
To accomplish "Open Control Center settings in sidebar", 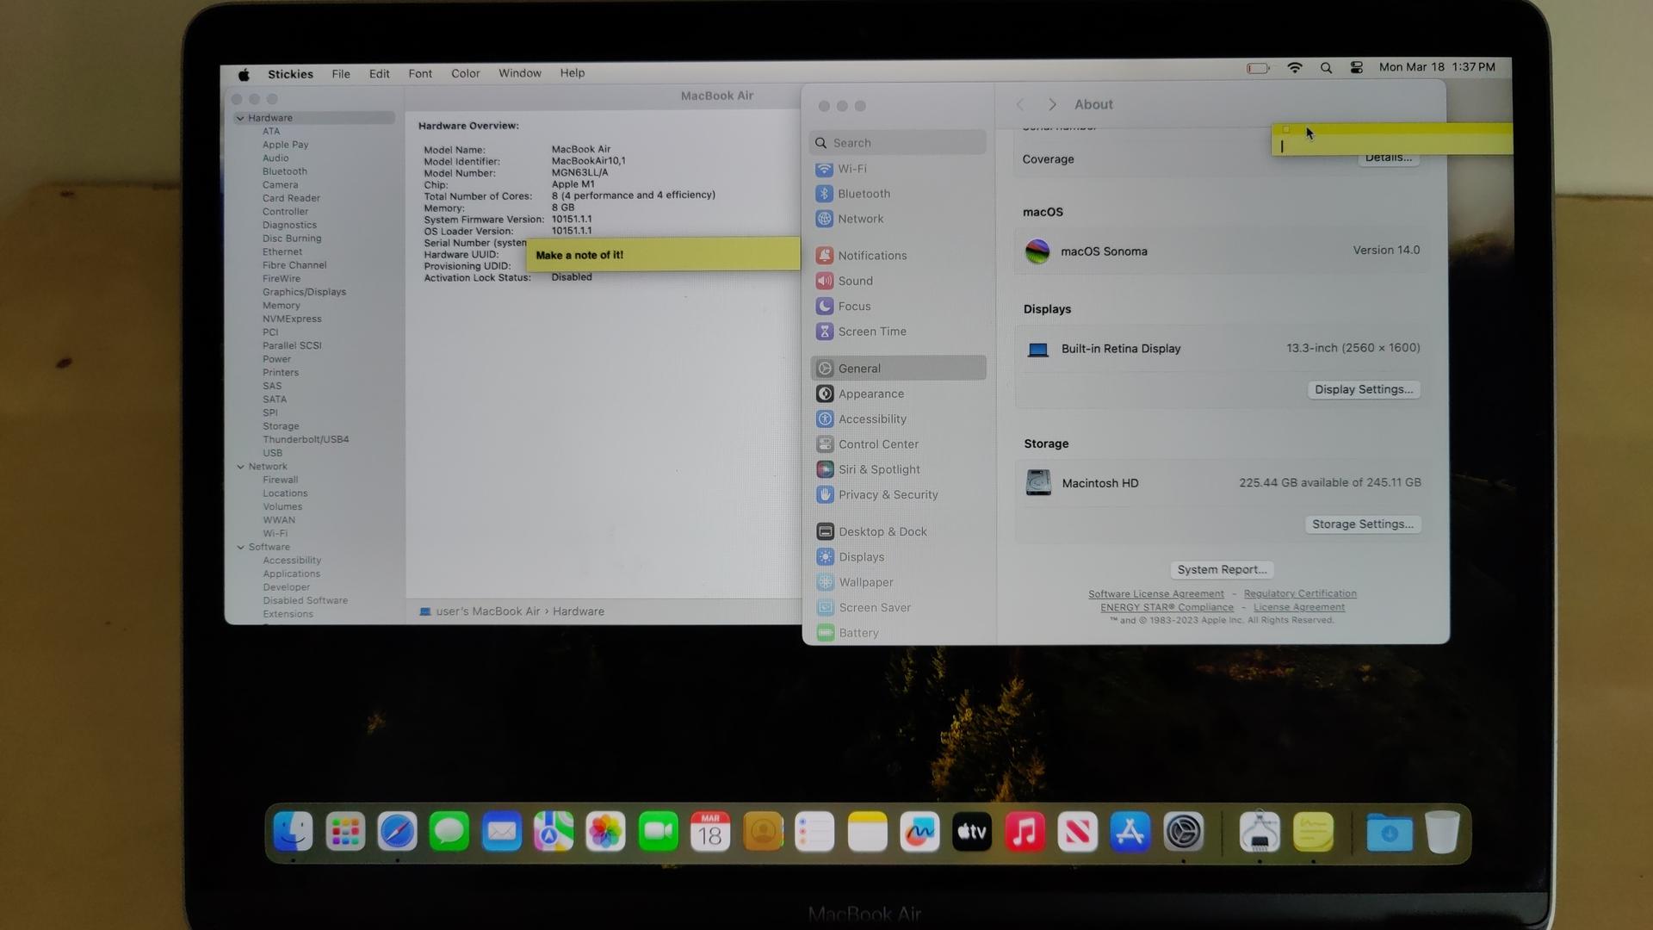I will [x=878, y=444].
